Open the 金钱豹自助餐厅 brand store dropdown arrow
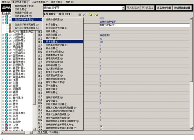This screenshot has height=140, width=194. click(123, 8)
